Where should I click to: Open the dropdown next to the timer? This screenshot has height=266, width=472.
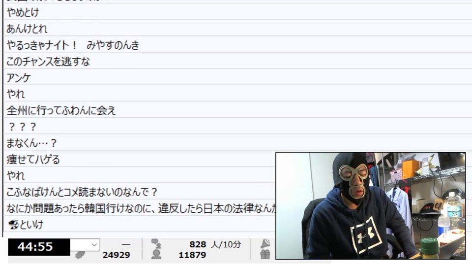pos(85,245)
